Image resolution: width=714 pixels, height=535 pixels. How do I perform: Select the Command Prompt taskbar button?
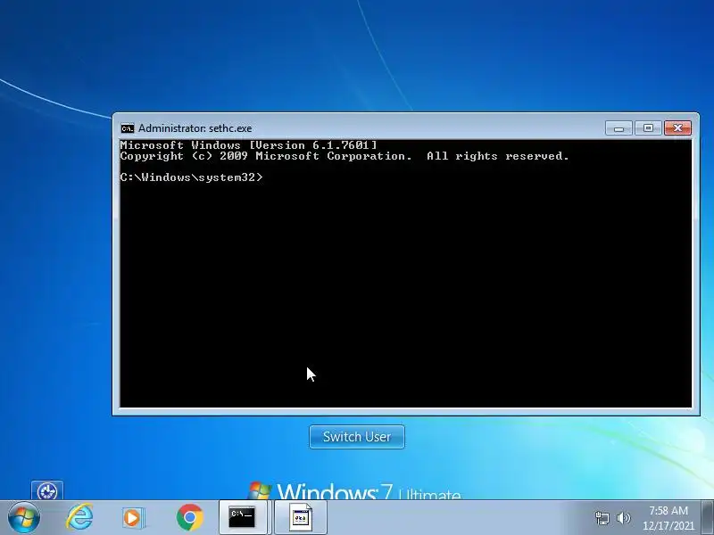pyautogui.click(x=245, y=517)
